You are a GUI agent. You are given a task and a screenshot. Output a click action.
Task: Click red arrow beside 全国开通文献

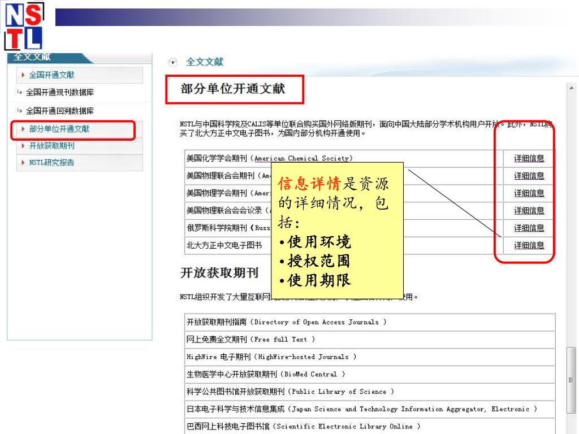[x=23, y=75]
